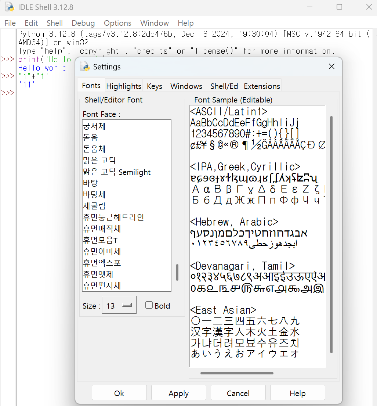Viewport: 377px width, 406px height.
Task: Click the Cancel button
Action: point(238,393)
